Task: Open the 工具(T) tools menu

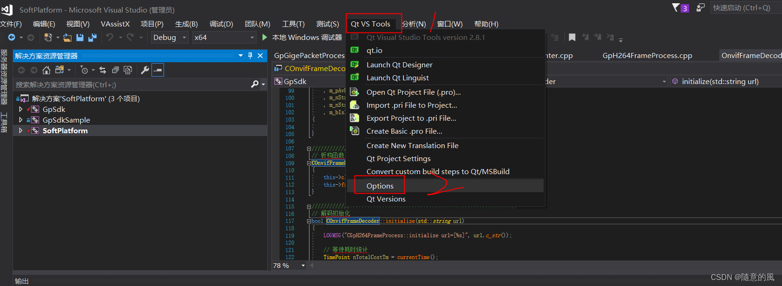Action: coord(293,24)
